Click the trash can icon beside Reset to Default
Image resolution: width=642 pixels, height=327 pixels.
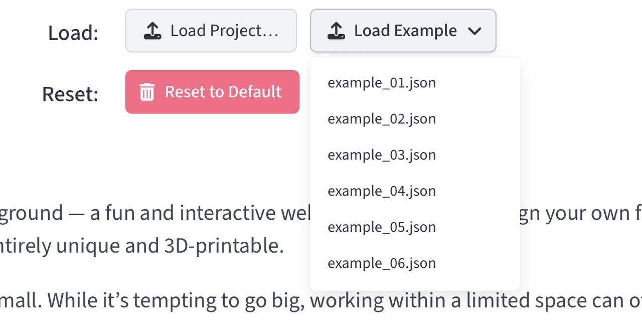[x=147, y=92]
